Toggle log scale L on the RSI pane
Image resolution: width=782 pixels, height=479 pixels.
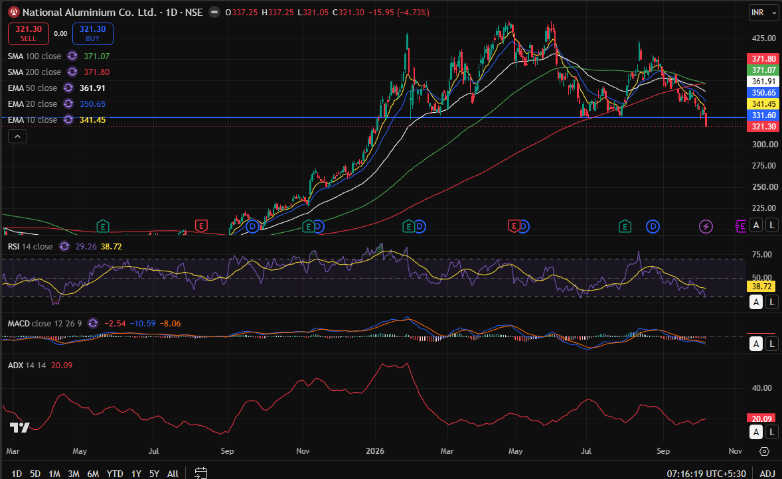pos(772,302)
